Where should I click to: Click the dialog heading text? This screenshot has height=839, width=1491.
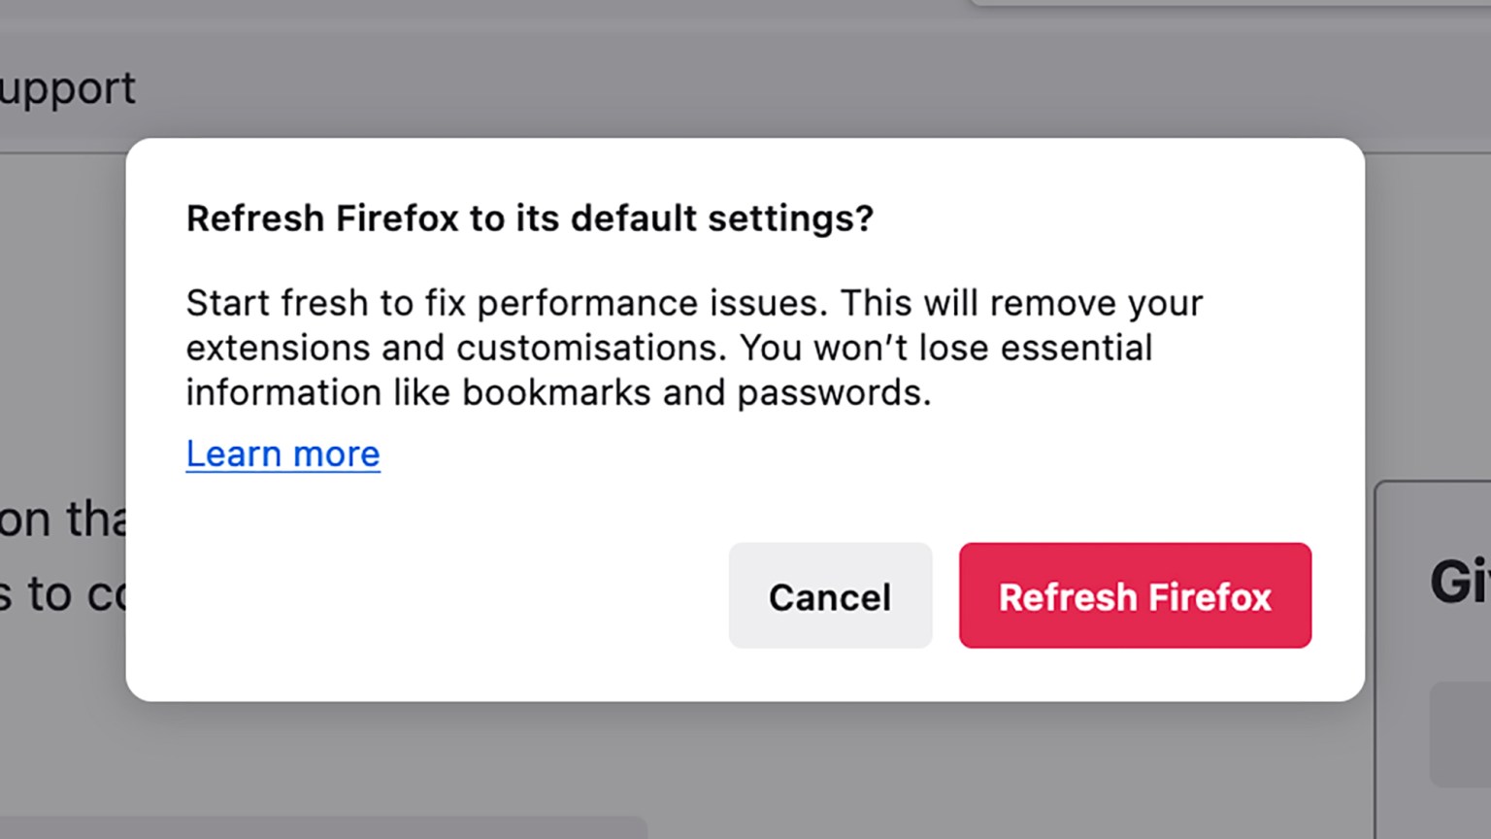pos(530,218)
